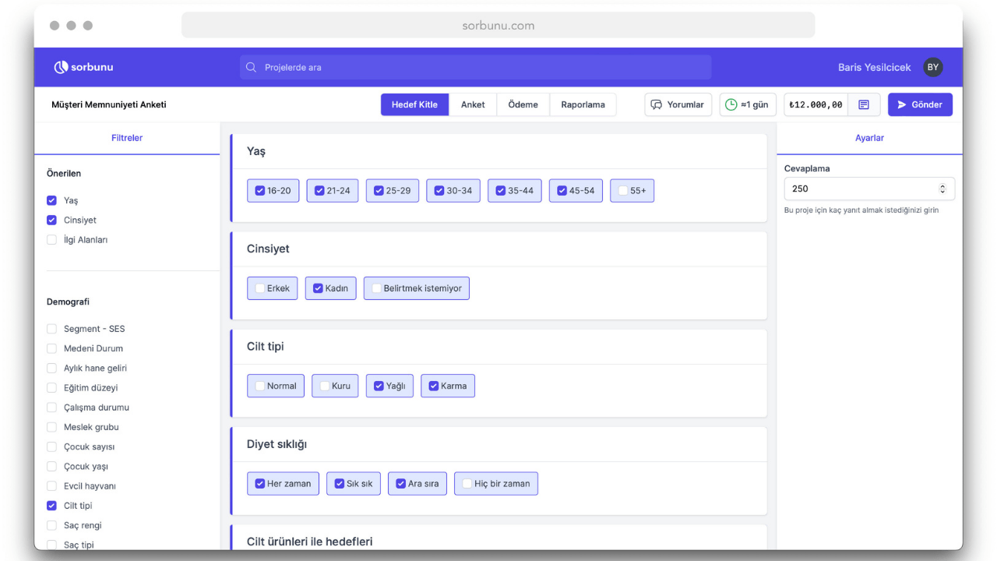The image size is (997, 561).
Task: Click the paper plane send icon
Action: pyautogui.click(x=902, y=104)
